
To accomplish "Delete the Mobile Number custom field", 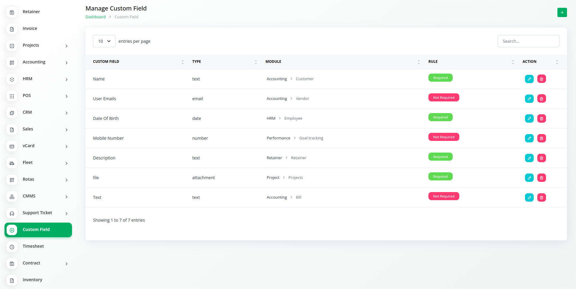I will click(x=541, y=138).
